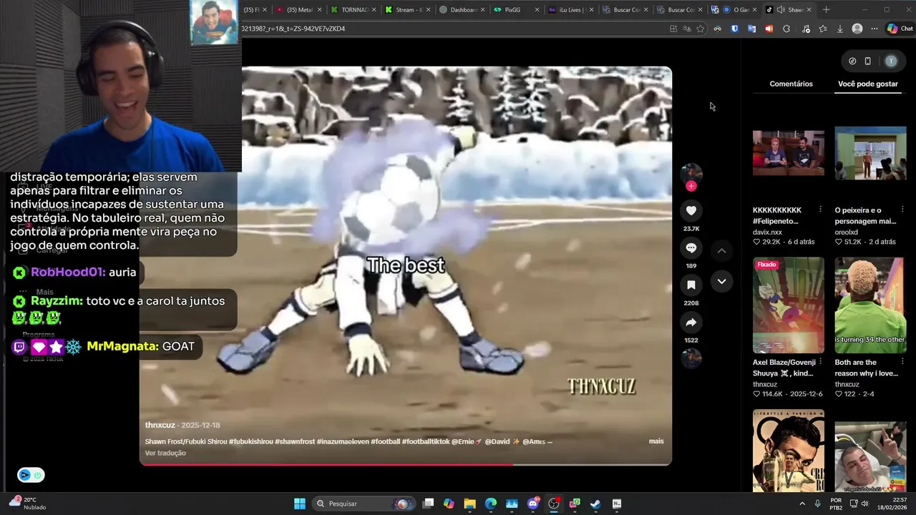Click 'Ver tradução' under the caption
Screen dimensions: 916x515
[x=165, y=453]
